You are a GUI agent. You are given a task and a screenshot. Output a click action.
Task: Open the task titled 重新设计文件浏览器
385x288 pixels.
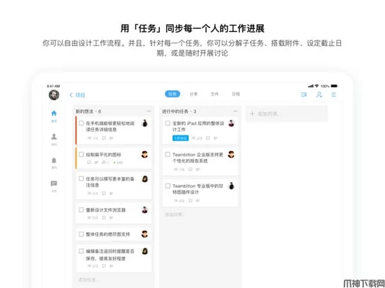[x=106, y=210]
